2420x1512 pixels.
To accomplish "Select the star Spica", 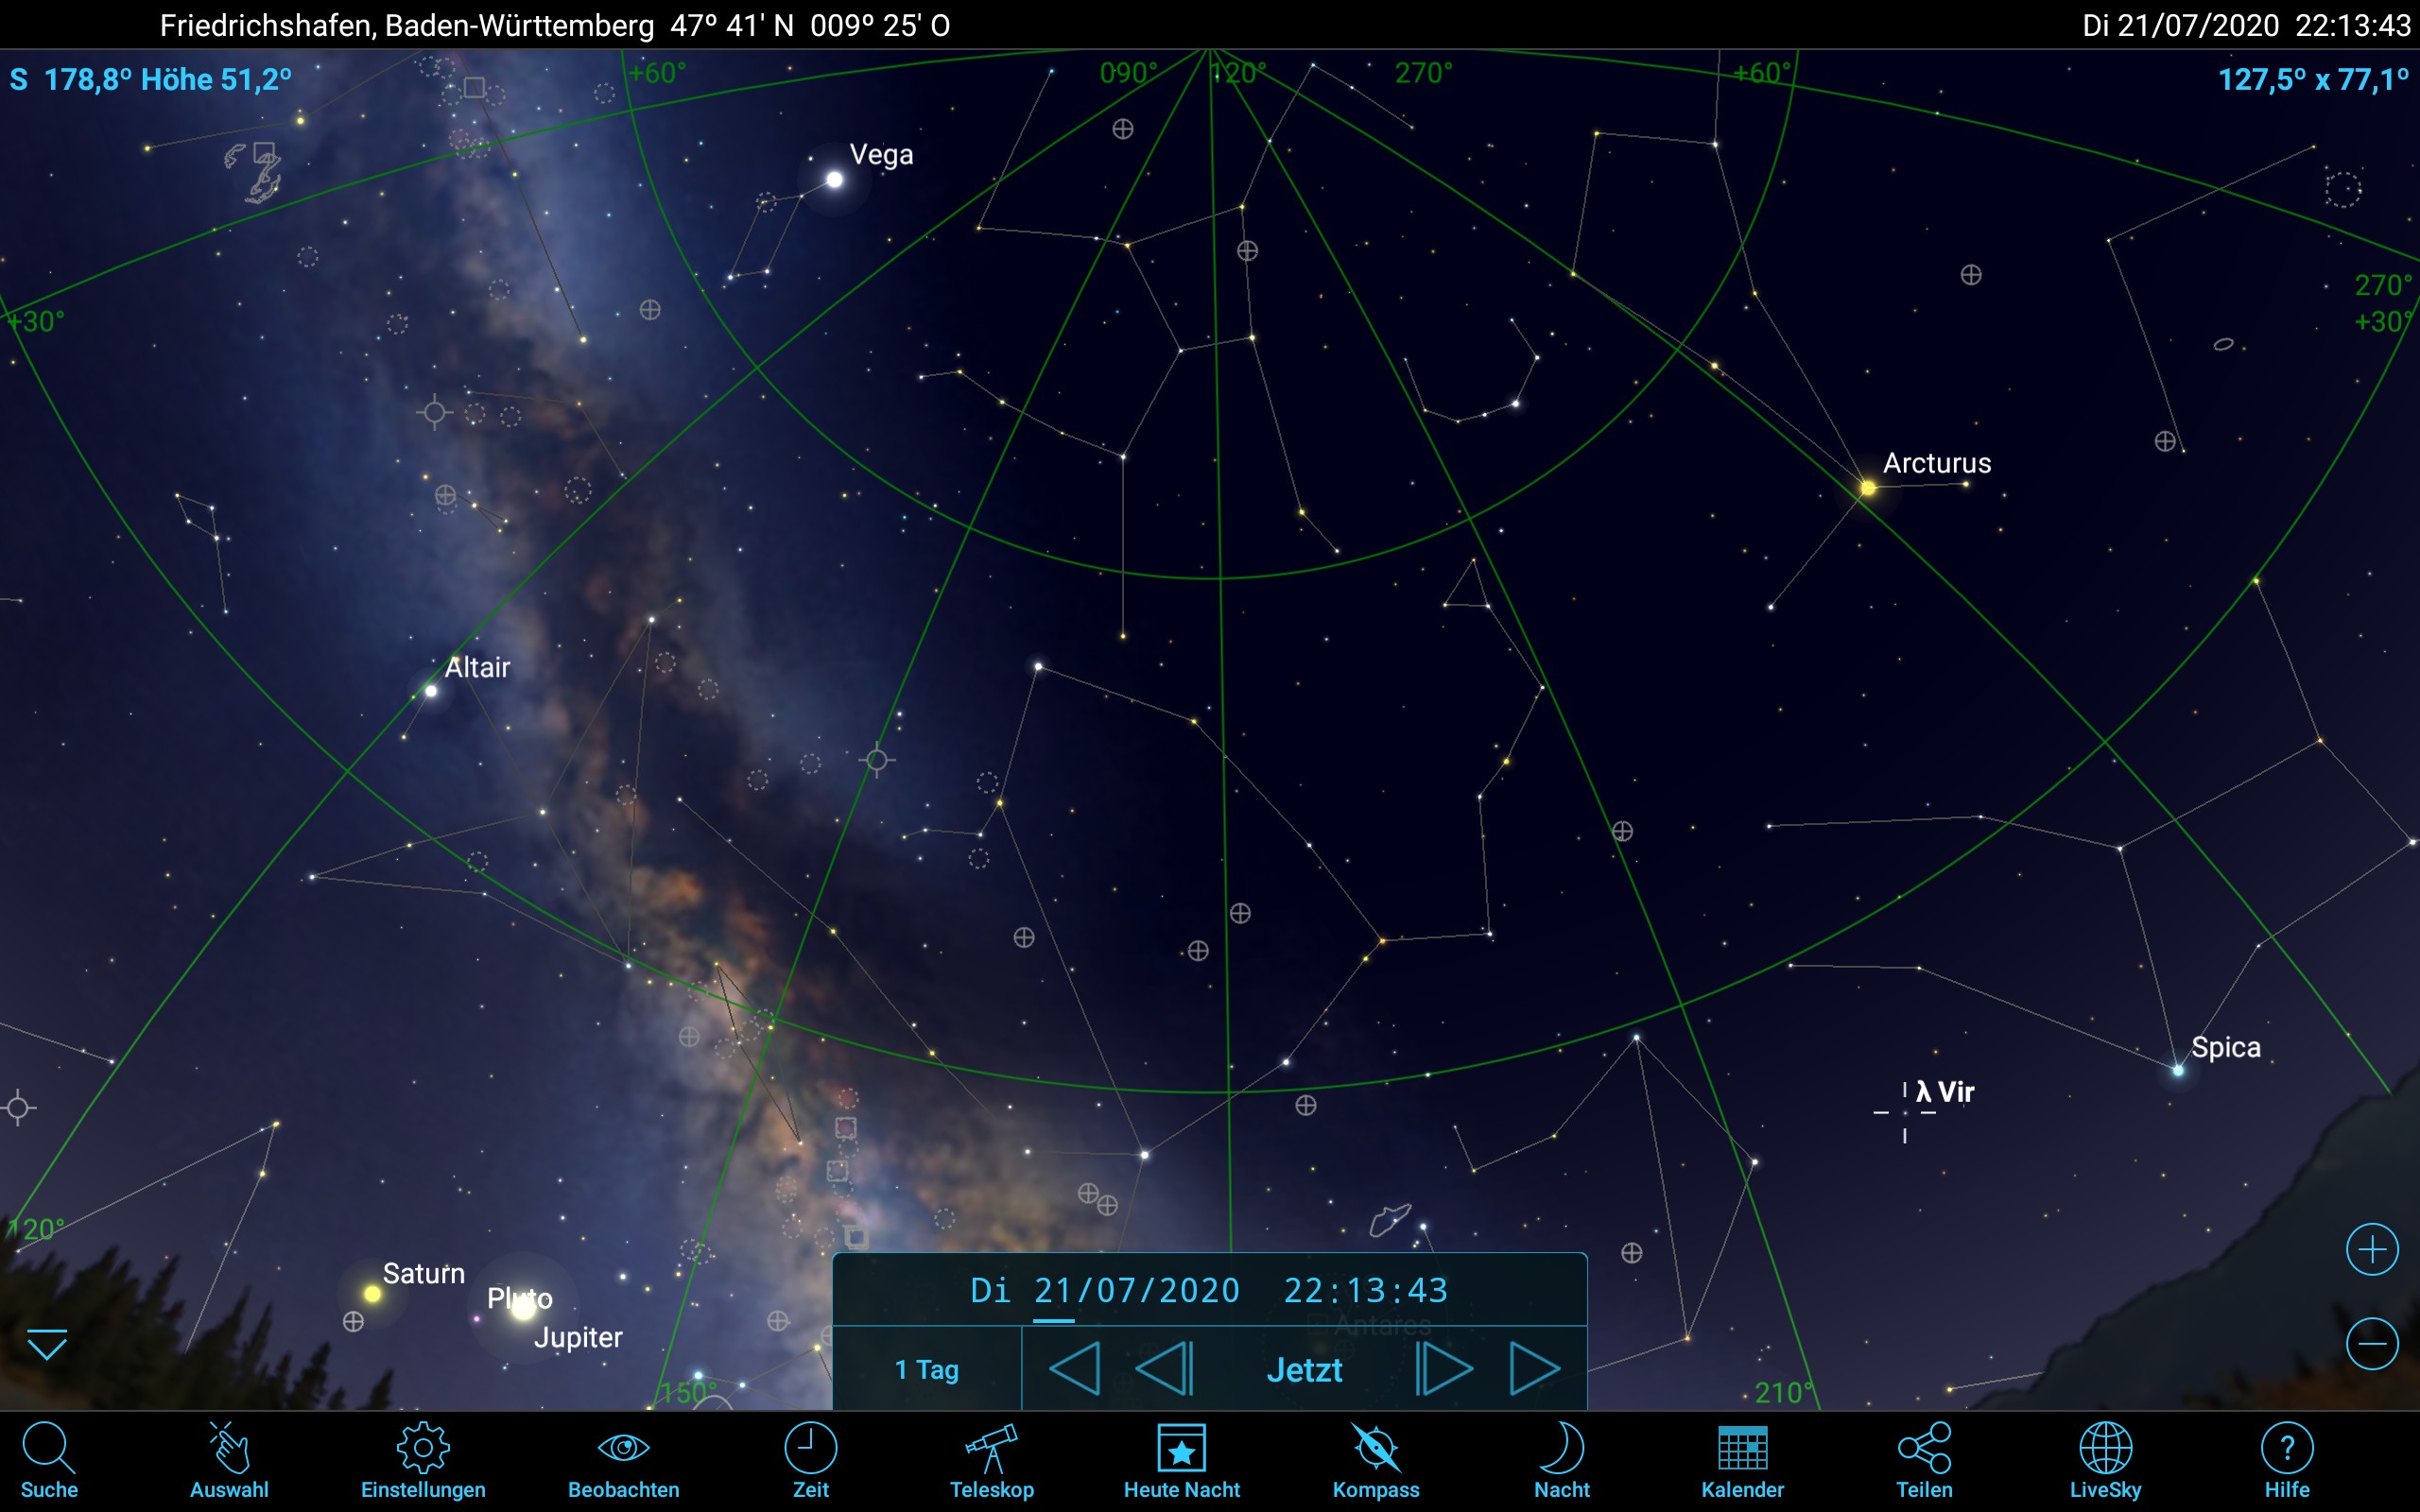I will click(2178, 1070).
